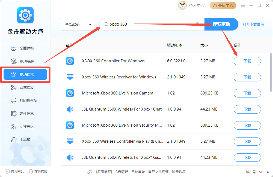Open 系统重装 recommended app

(138, 172)
